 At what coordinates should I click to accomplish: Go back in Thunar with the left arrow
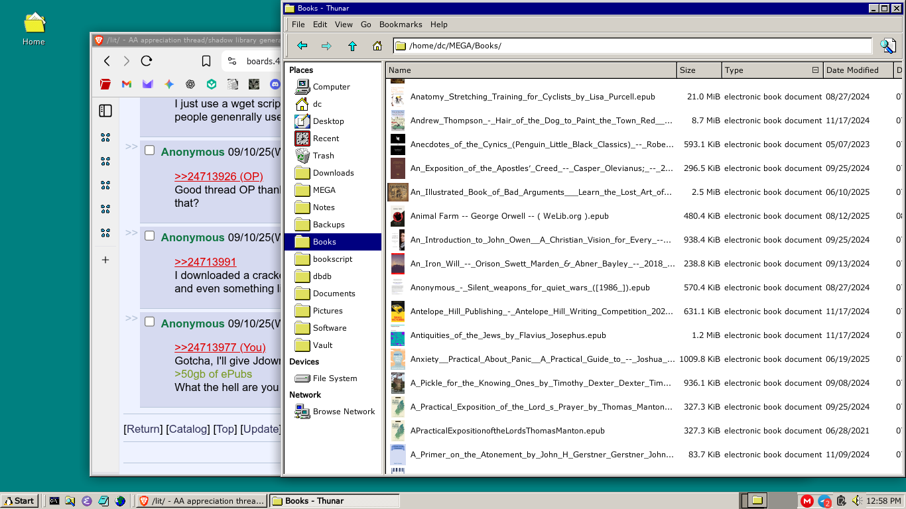point(302,46)
